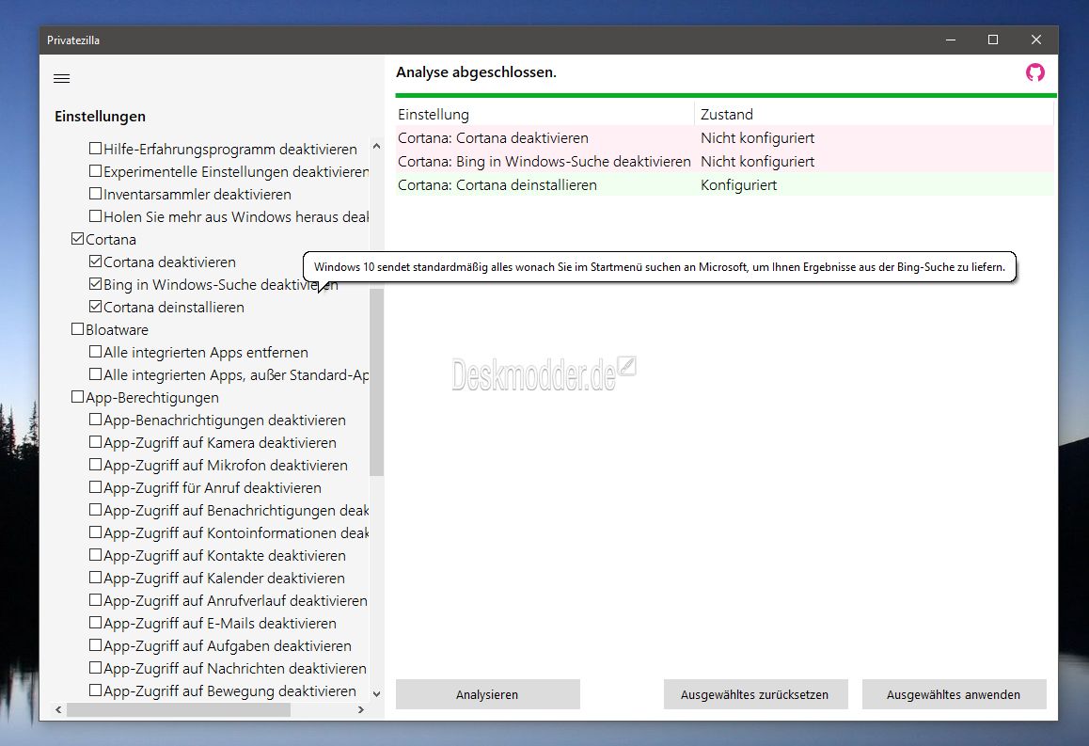Uncheck Cortana deaktivieren
This screenshot has height=746, width=1089.
(96, 262)
